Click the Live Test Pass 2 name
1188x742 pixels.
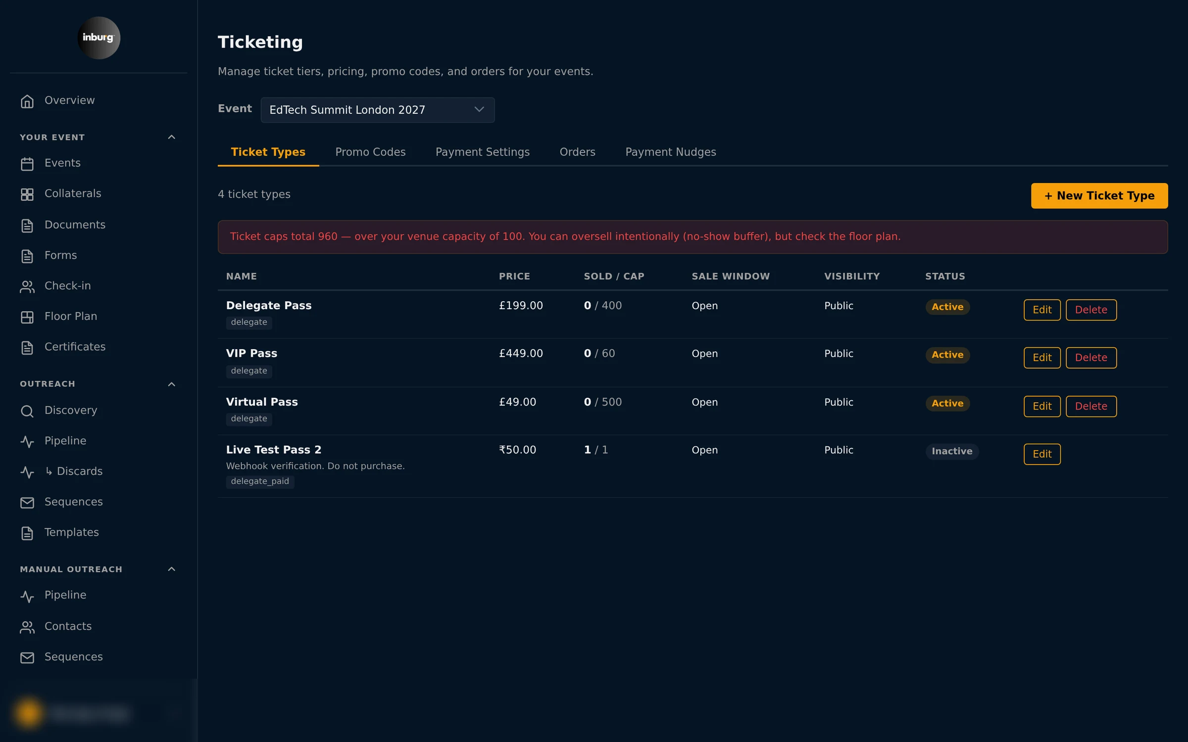click(274, 450)
